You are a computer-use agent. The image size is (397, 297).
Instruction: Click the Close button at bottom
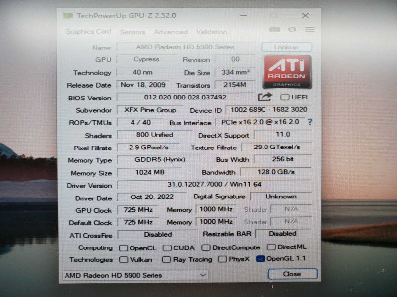[x=292, y=274]
